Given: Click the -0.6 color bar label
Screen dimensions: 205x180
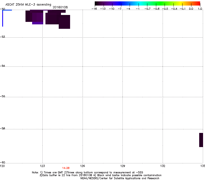Looking at the screenshot, I should point(156,9).
